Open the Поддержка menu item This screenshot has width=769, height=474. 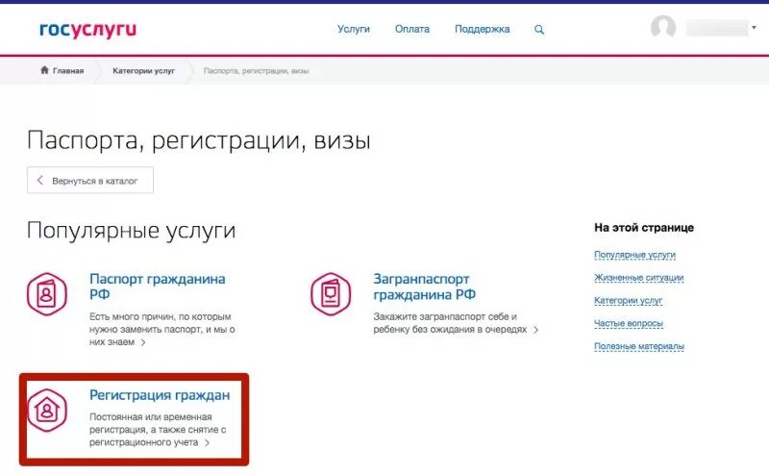point(483,30)
